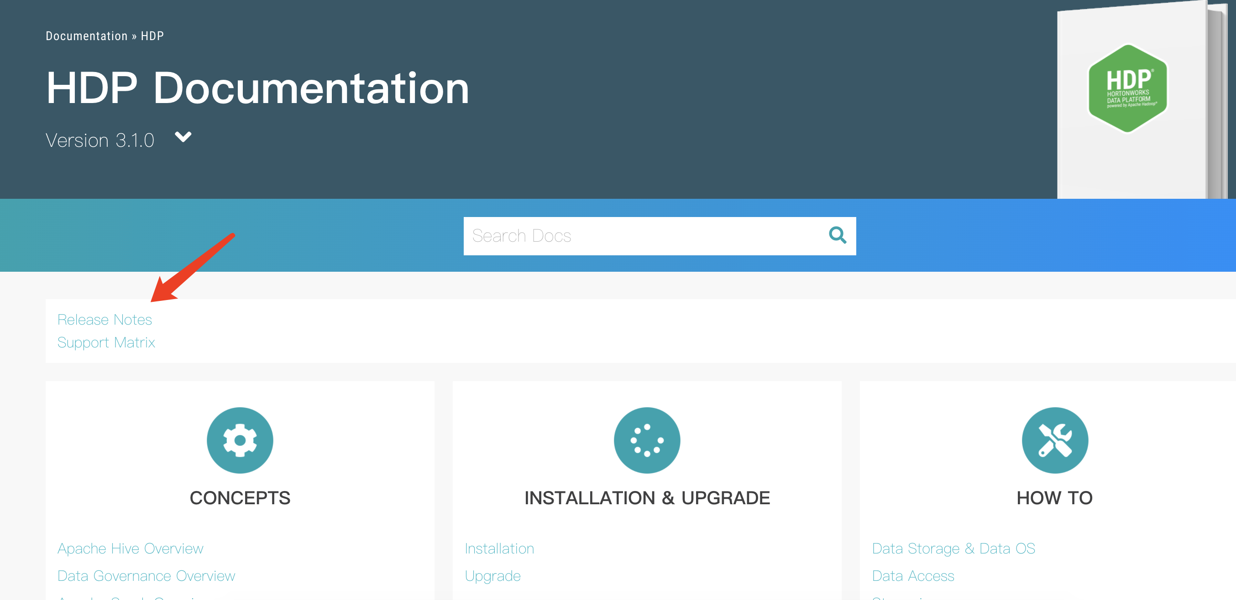Click the Concepts gear icon
Image resolution: width=1236 pixels, height=600 pixels.
(x=240, y=440)
